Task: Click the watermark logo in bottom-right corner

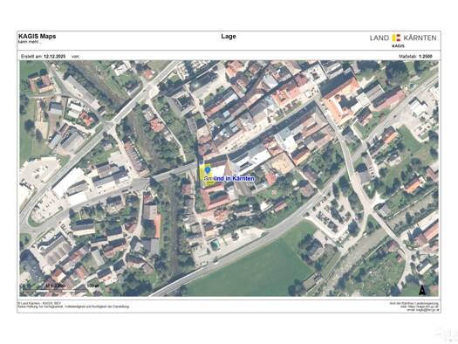Action: pyautogui.click(x=446, y=334)
